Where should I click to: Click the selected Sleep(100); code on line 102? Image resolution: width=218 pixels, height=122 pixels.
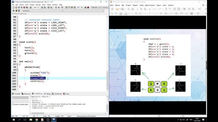pyautogui.click(x=38, y=78)
